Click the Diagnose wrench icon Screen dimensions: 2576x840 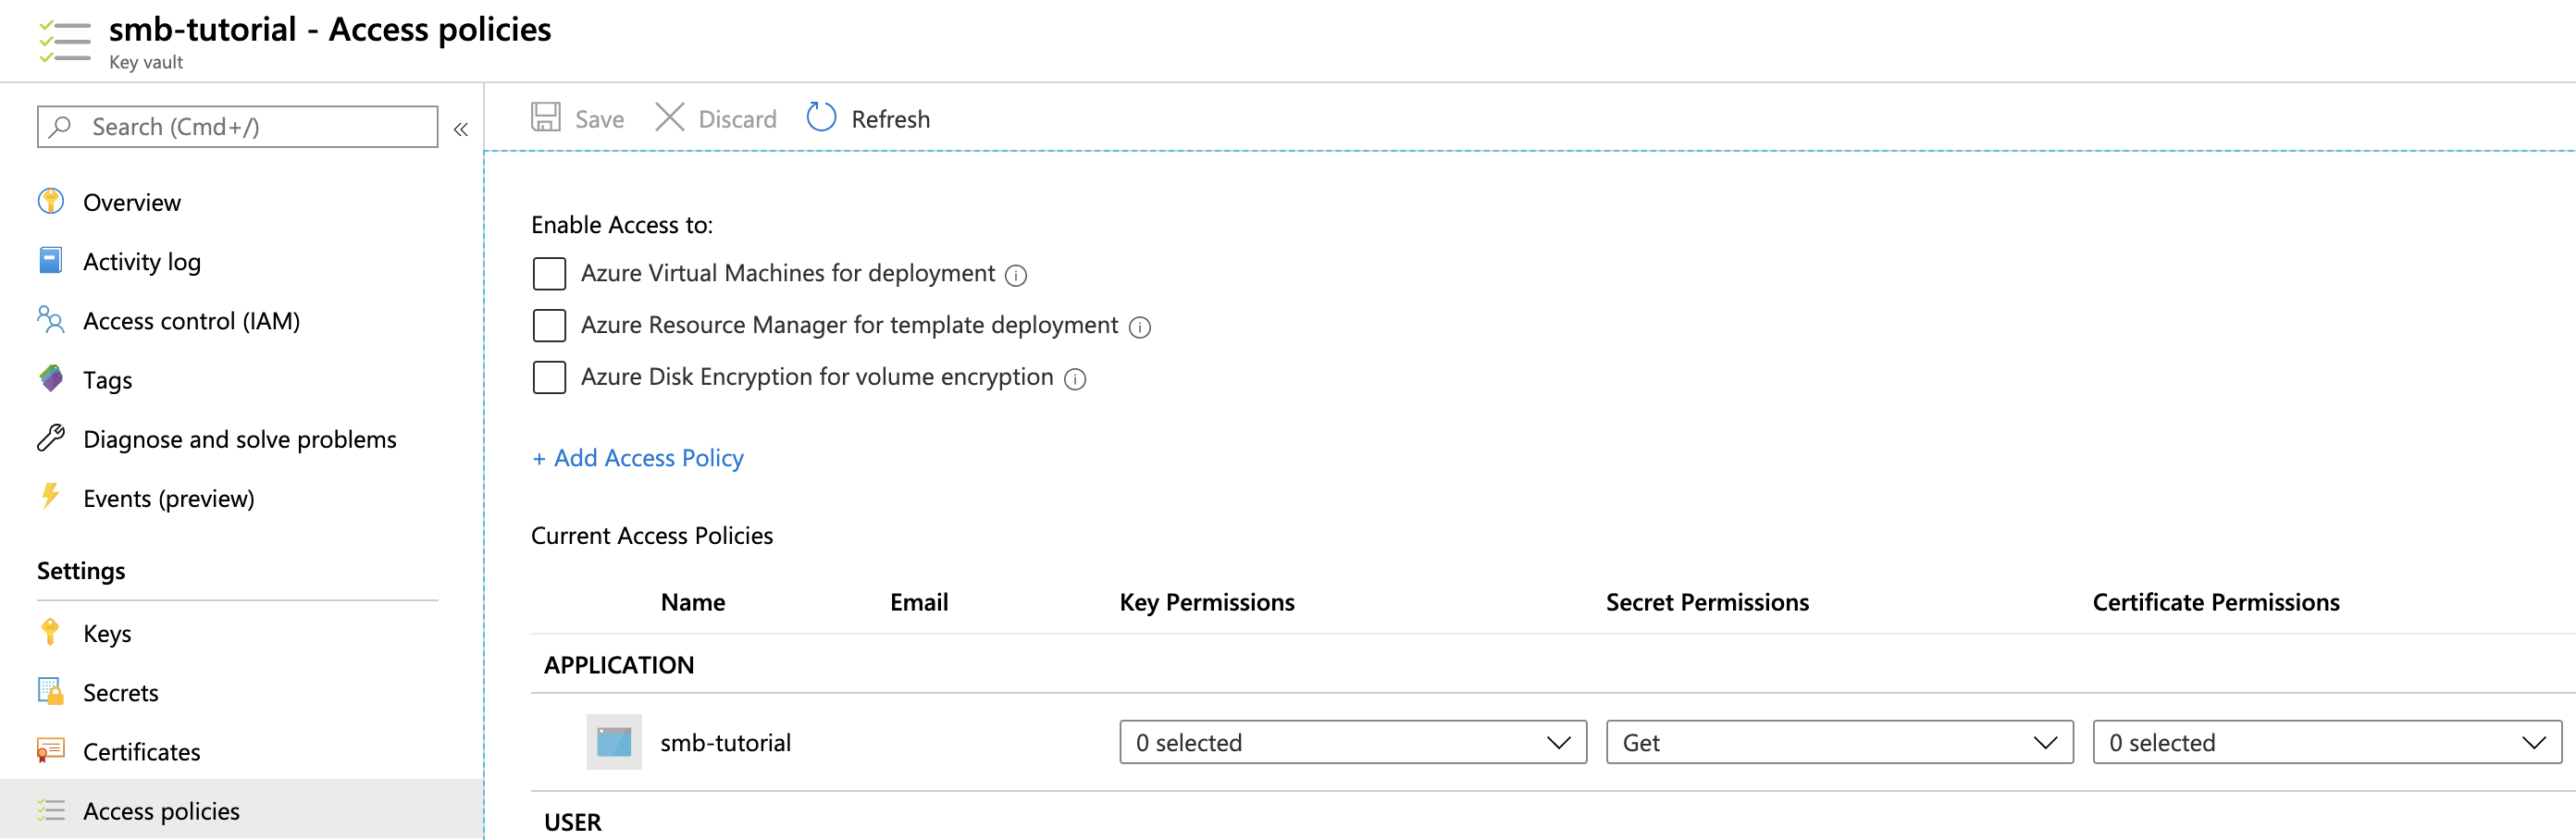[x=51, y=438]
